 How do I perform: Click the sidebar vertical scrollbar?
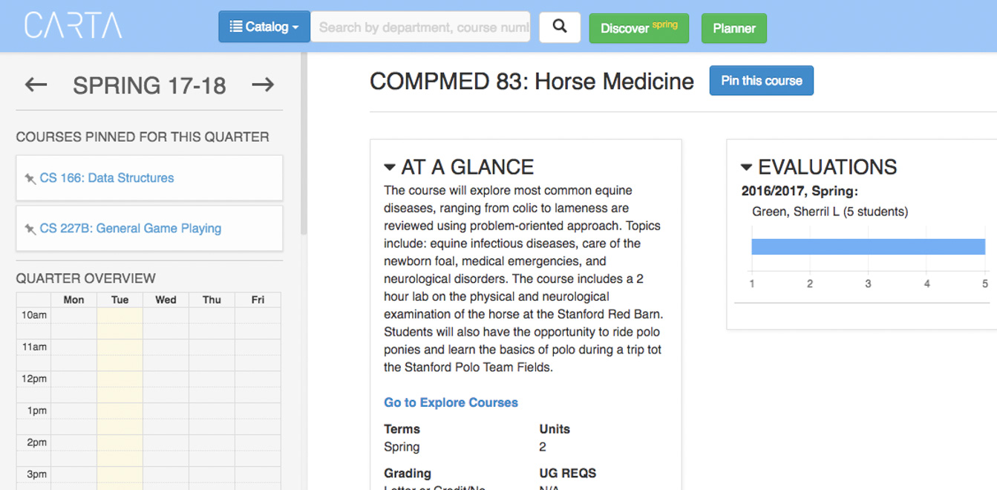pyautogui.click(x=303, y=148)
